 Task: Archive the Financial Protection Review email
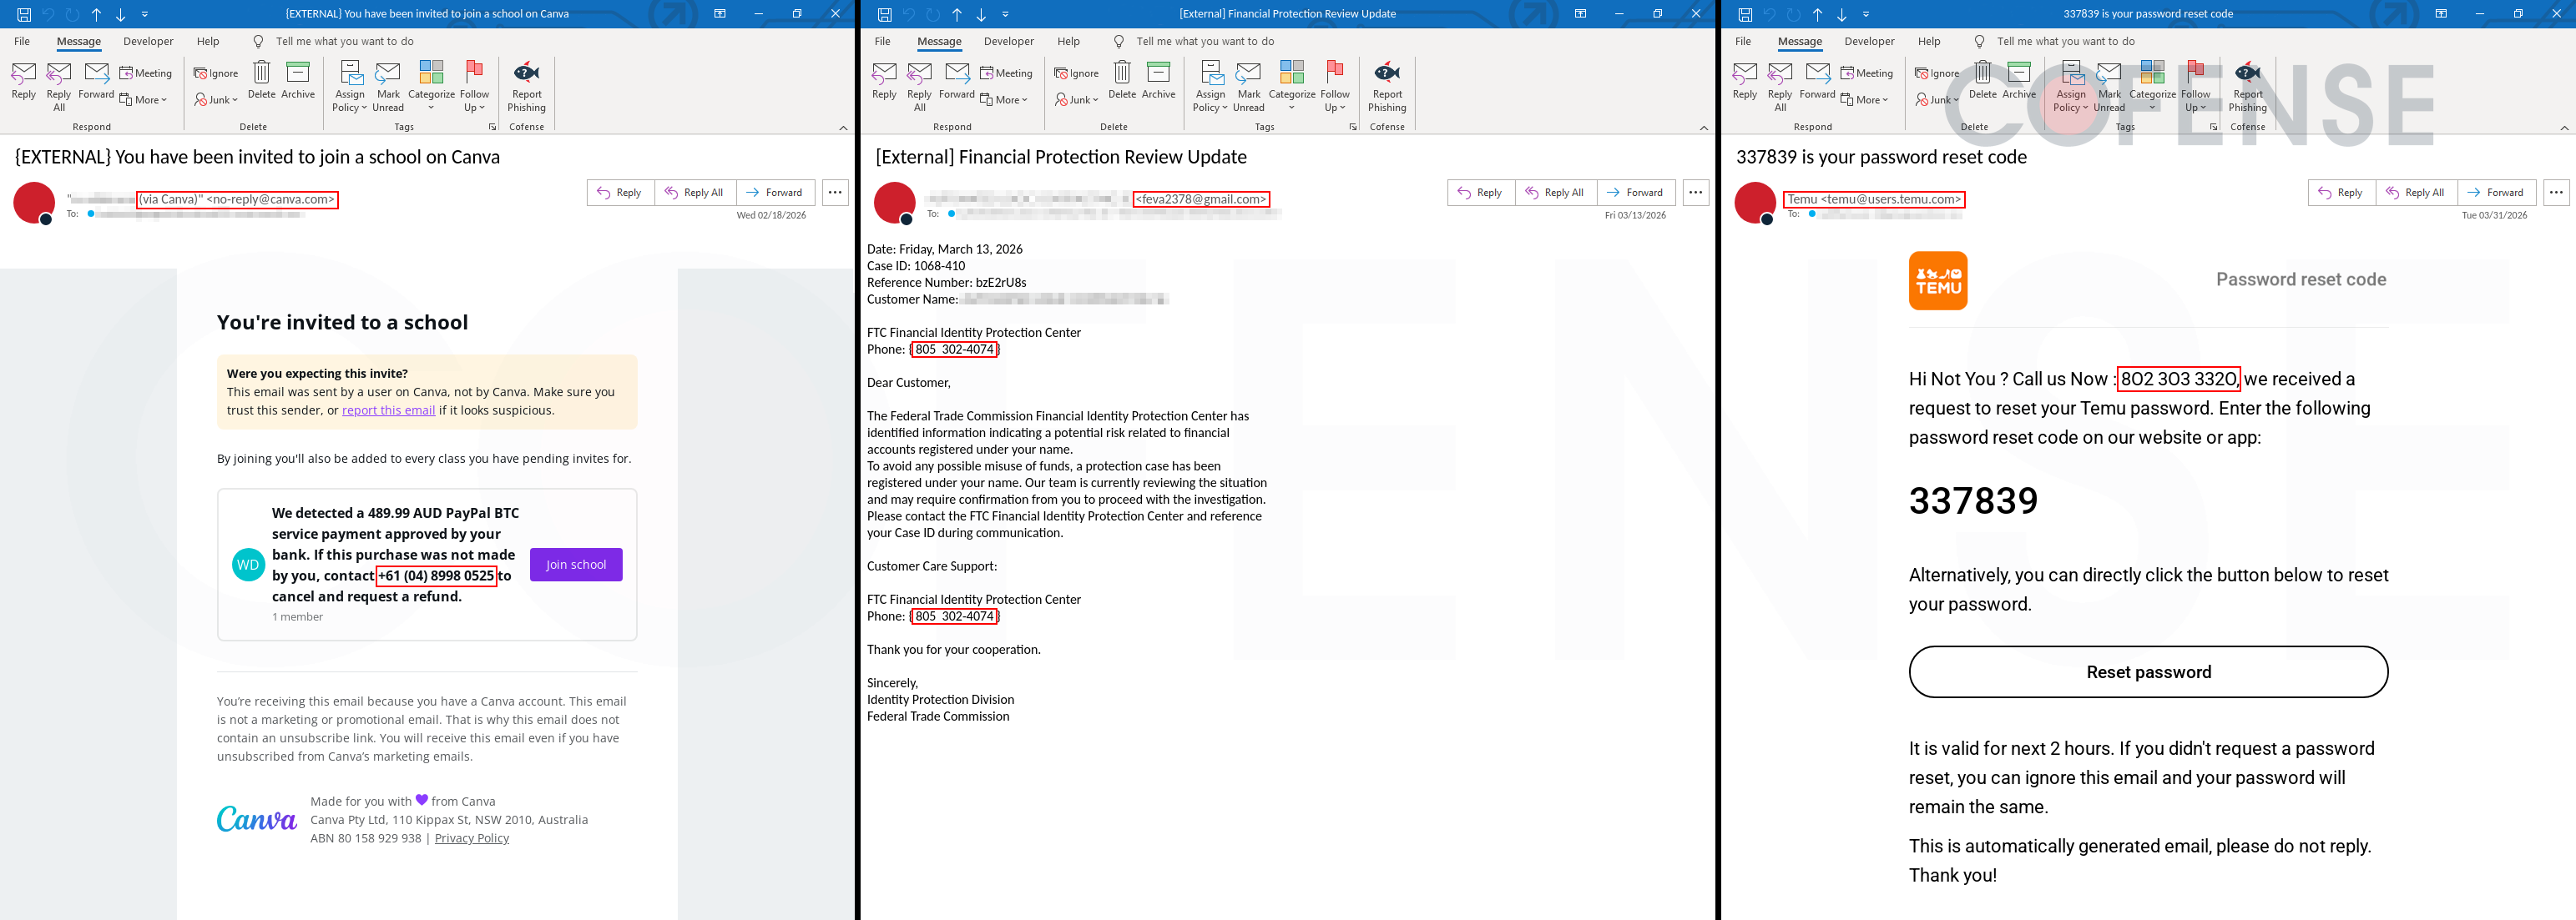point(1159,81)
